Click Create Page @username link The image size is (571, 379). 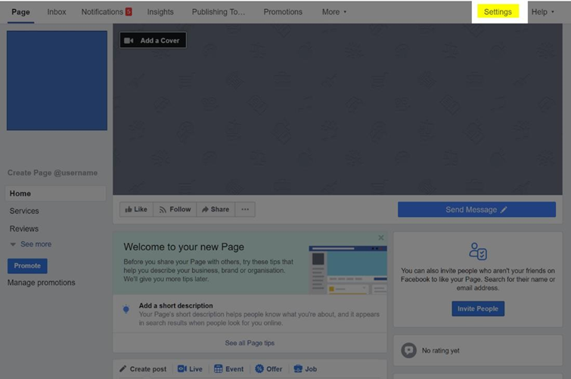[x=52, y=172]
